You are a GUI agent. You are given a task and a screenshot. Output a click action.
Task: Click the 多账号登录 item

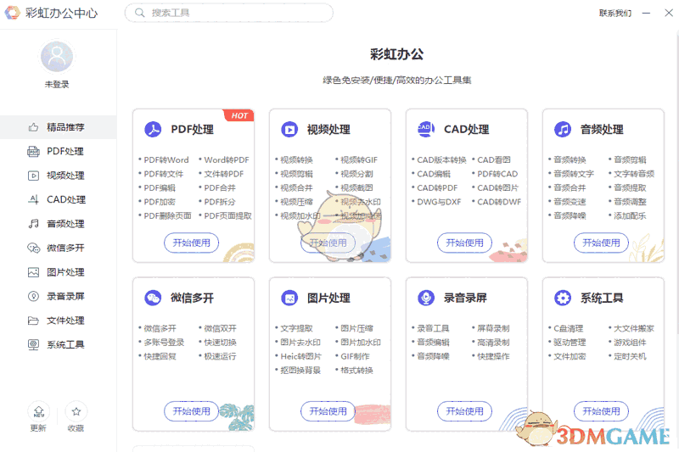point(164,342)
